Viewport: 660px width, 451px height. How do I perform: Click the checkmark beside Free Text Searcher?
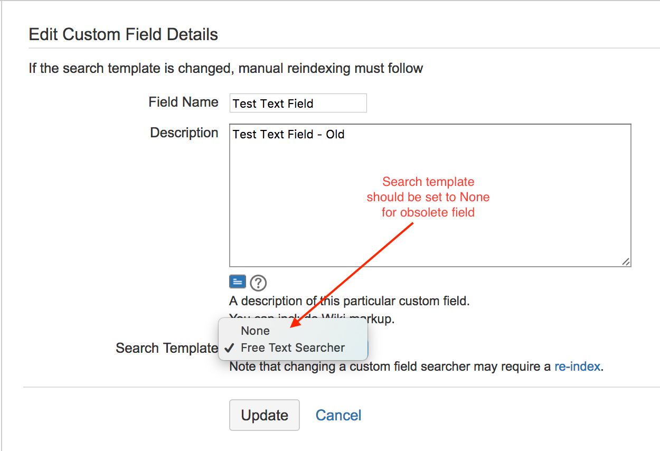point(229,348)
